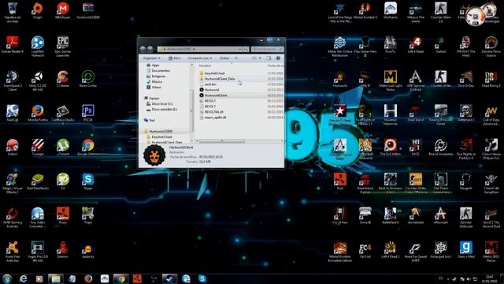Screen dimensions: 504x284
Task: Select the Google Chrome desktop shortcut
Action: (87, 148)
